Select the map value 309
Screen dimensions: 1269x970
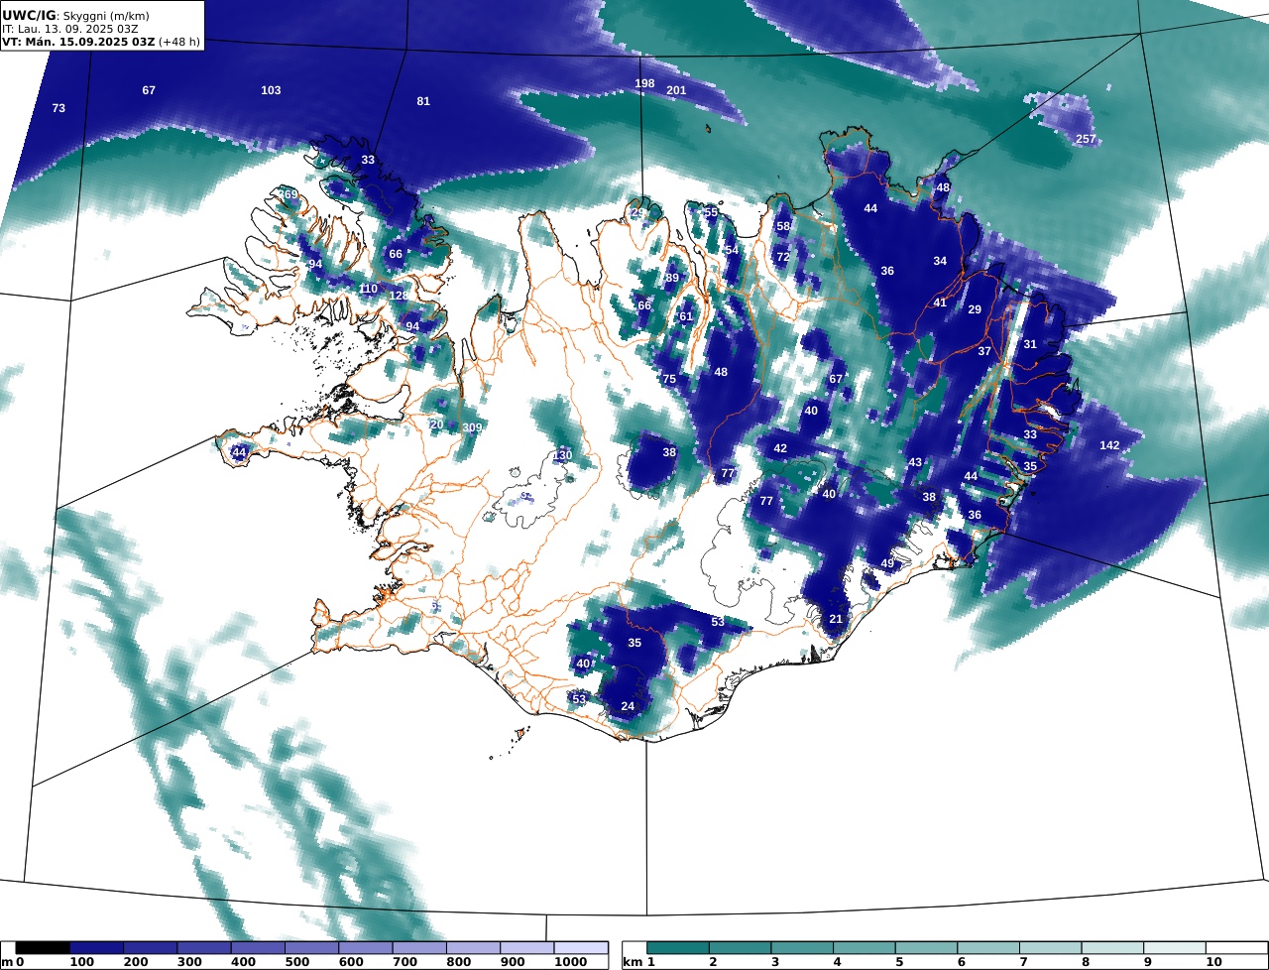[x=472, y=427]
